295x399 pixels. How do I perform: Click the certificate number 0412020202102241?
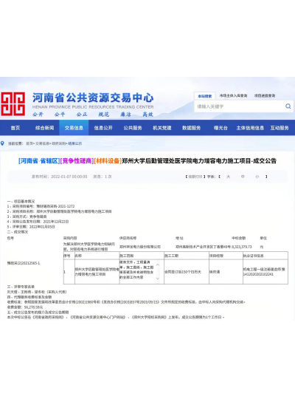pos(258,274)
